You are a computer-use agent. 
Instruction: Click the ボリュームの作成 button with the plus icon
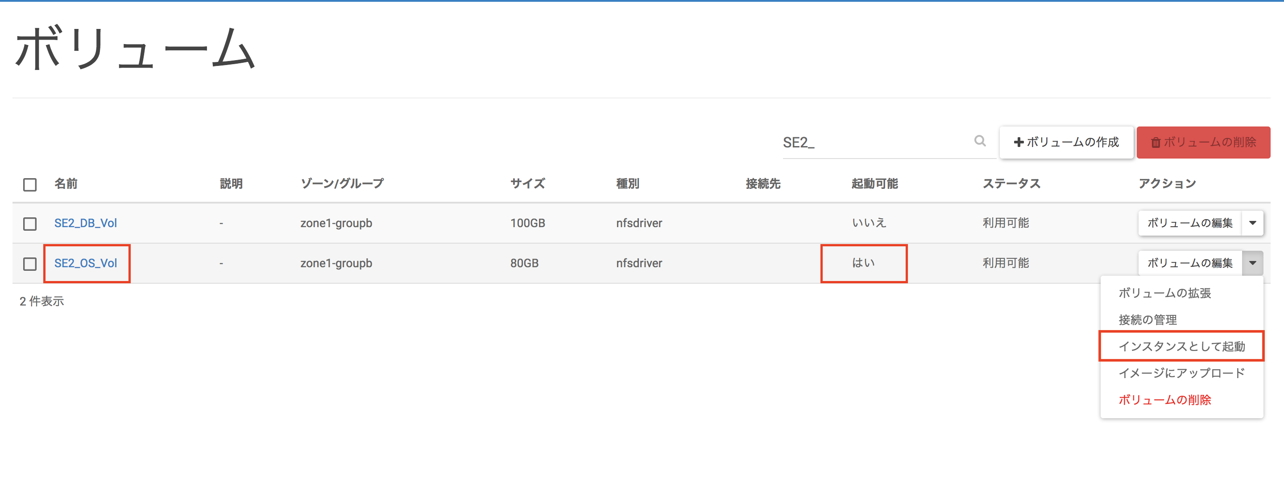[1066, 142]
